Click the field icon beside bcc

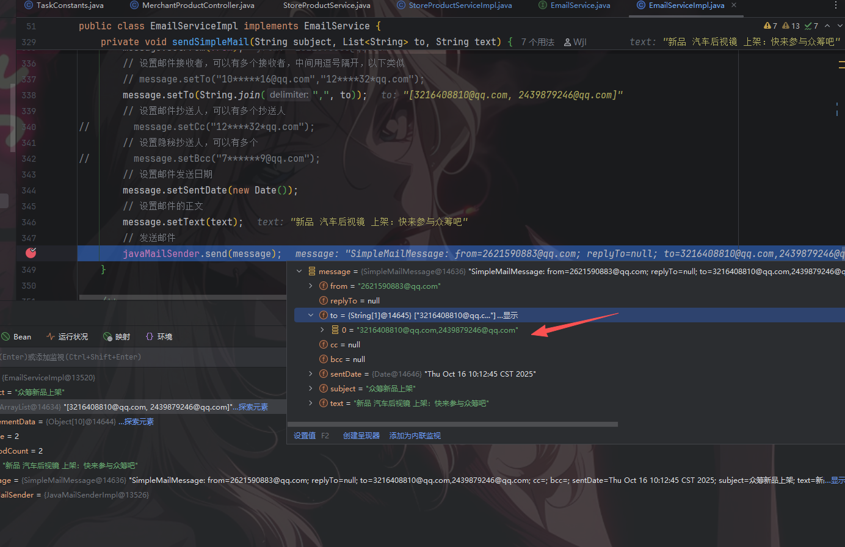tap(324, 359)
